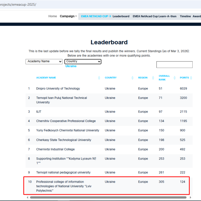Select Lviv Polytechnic college row
201x201 pixels.
tap(64, 186)
